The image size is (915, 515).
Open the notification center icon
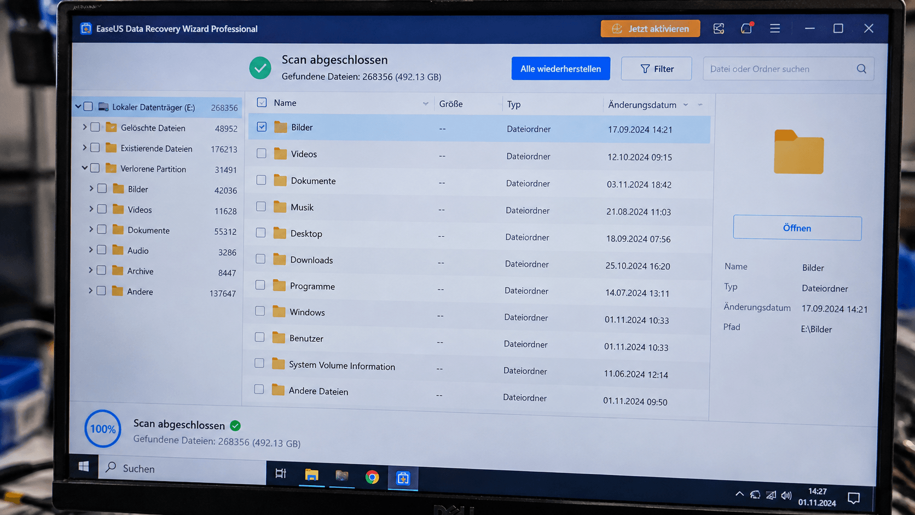point(854,498)
